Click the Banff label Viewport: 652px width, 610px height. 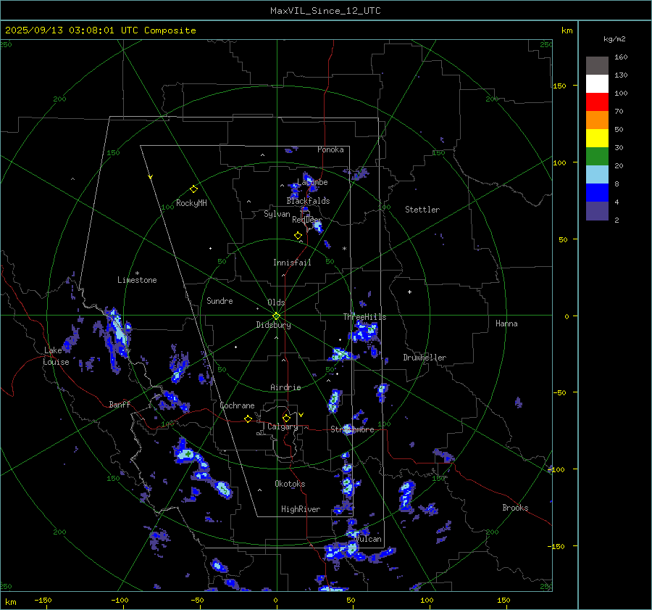120,404
